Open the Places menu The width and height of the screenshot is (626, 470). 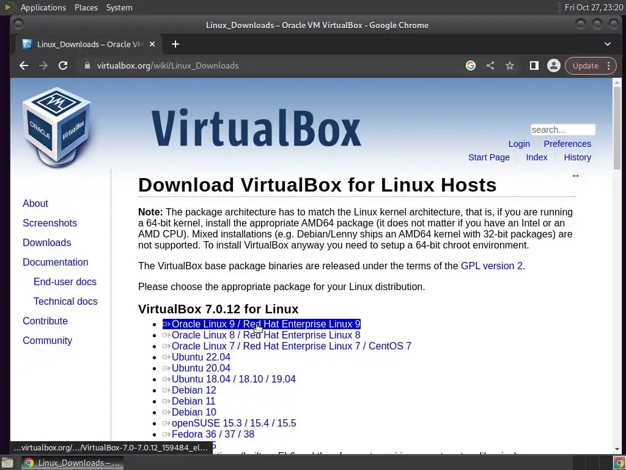tap(86, 7)
